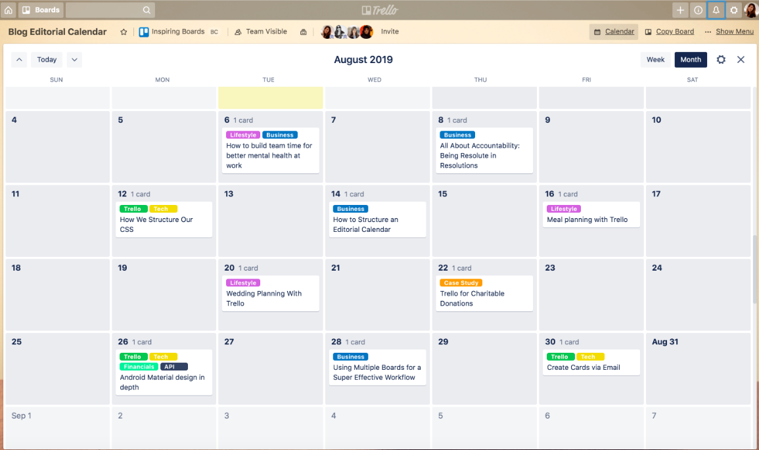Select the Month view toggle
The height and width of the screenshot is (450, 759).
click(x=691, y=60)
